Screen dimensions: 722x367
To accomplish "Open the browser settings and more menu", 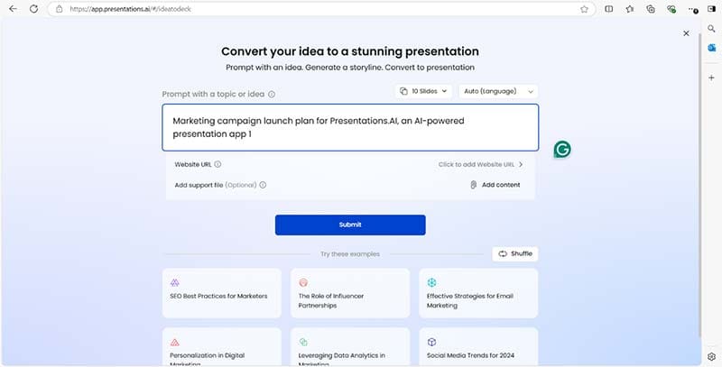I will click(692, 9).
